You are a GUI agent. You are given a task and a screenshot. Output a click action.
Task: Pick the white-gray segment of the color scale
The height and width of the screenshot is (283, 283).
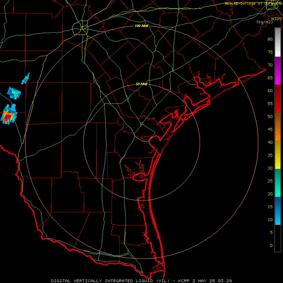coord(278,42)
